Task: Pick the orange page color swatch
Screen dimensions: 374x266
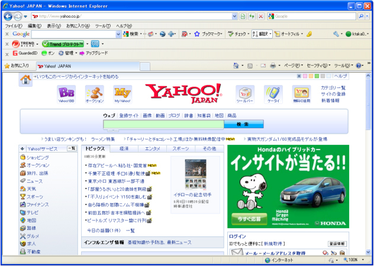Action: (x=311, y=76)
